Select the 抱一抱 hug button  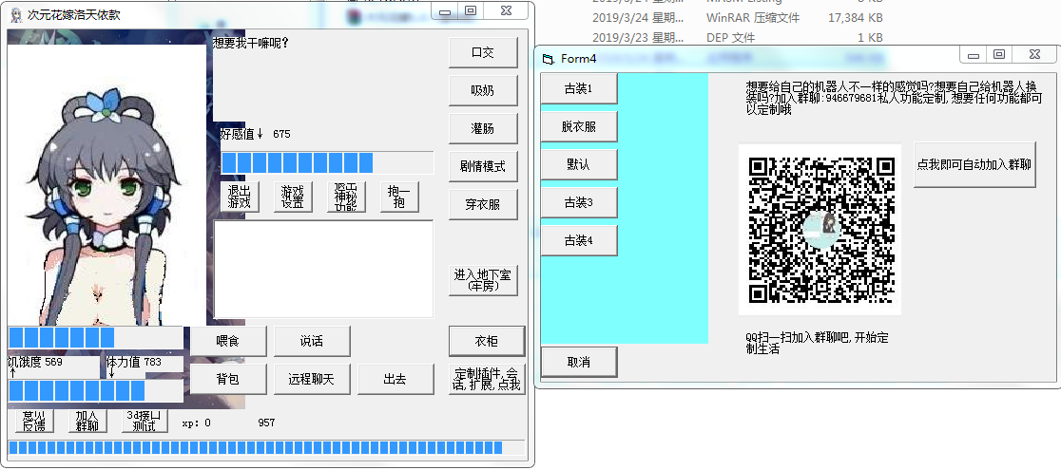click(400, 197)
